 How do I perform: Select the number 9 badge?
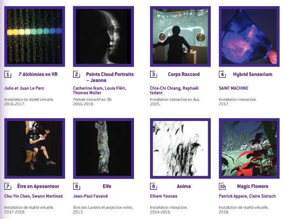point(153,186)
